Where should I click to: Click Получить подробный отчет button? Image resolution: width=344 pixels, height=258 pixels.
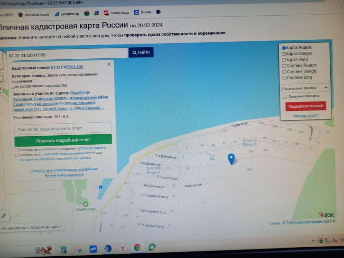[x=63, y=140]
